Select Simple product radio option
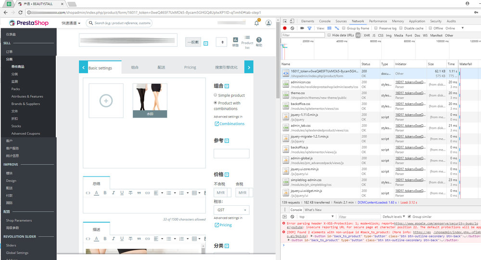Viewport: 481px width, 260px height. (215, 95)
